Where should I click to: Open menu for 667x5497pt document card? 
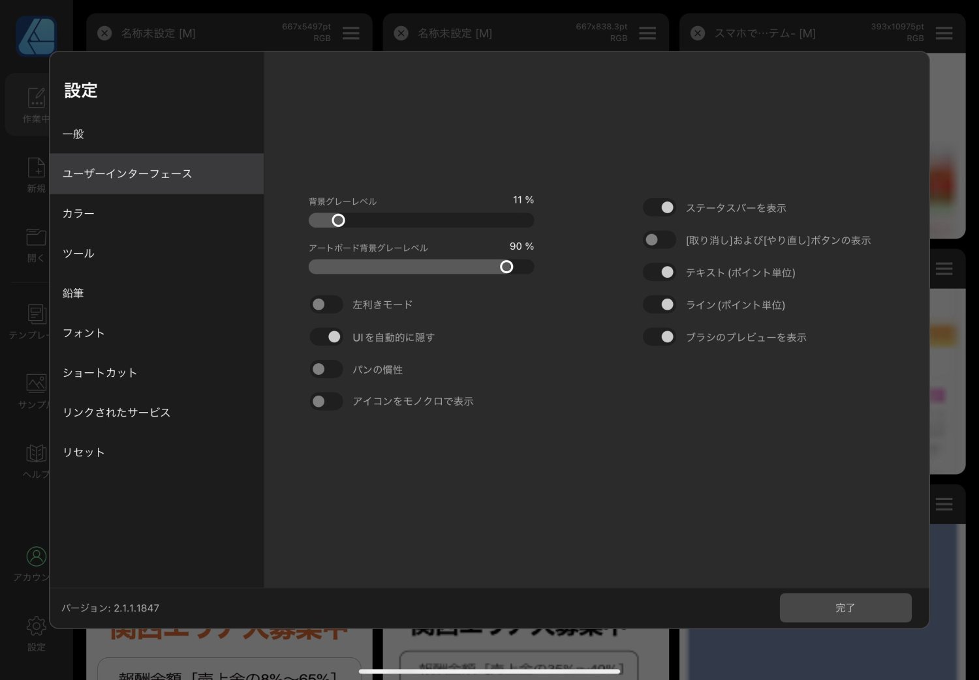(351, 33)
